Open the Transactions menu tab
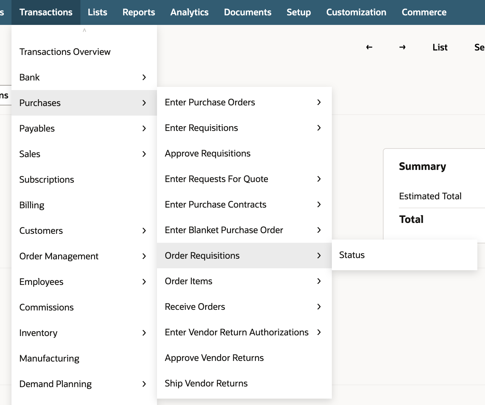The height and width of the screenshot is (405, 485). tap(46, 12)
